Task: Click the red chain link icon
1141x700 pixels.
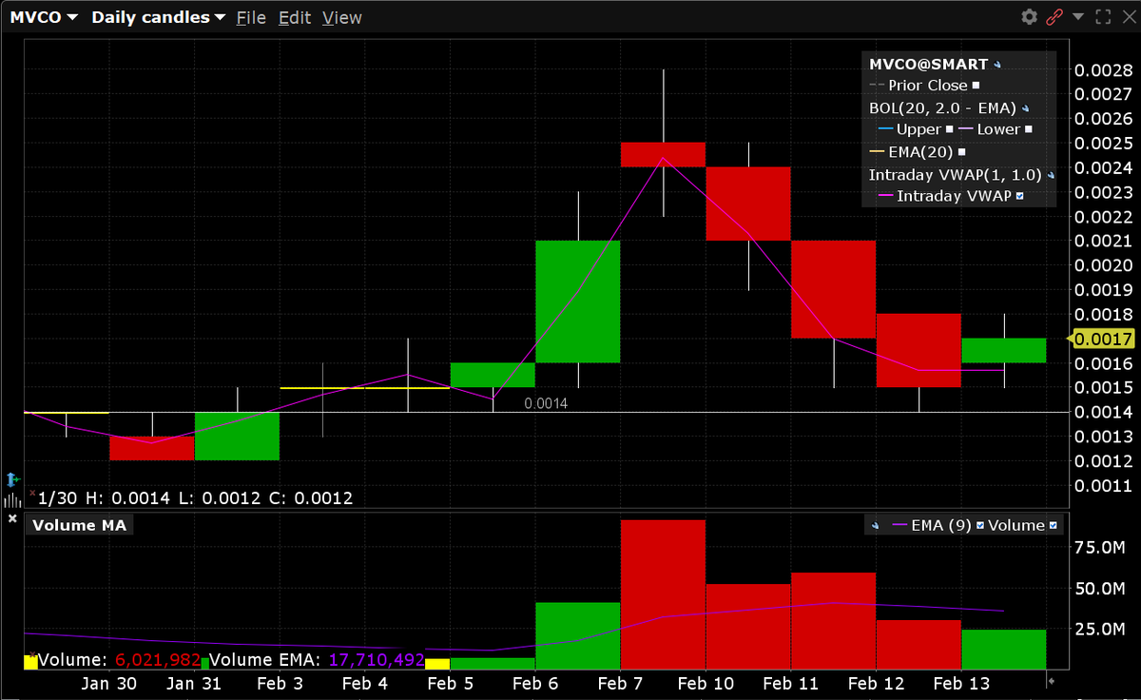Action: (x=1054, y=17)
